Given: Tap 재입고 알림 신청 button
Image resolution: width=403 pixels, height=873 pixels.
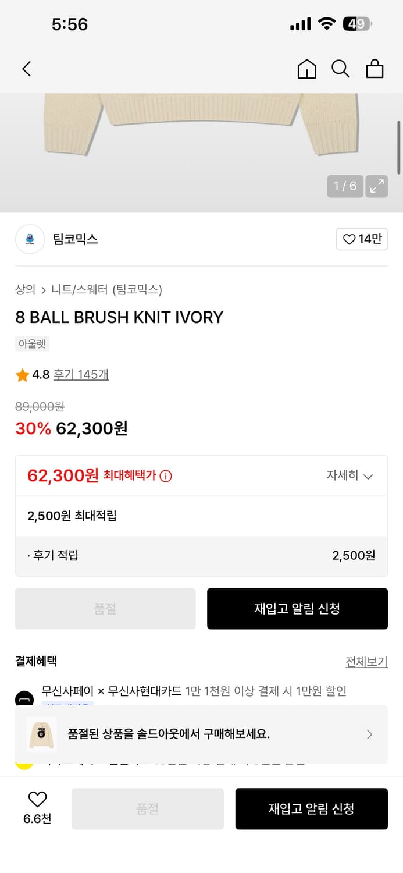Looking at the screenshot, I should [297, 608].
